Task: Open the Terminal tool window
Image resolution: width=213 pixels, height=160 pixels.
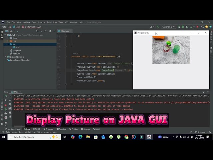Action: 61,129
